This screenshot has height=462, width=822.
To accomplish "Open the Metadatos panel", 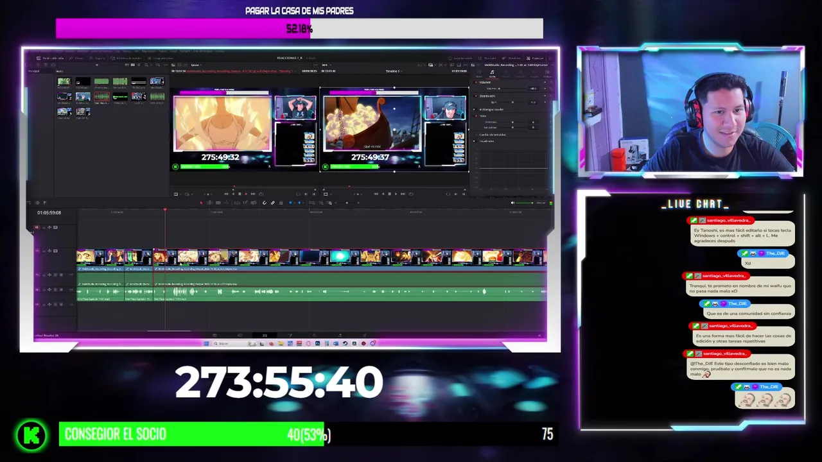I will tap(512, 58).
